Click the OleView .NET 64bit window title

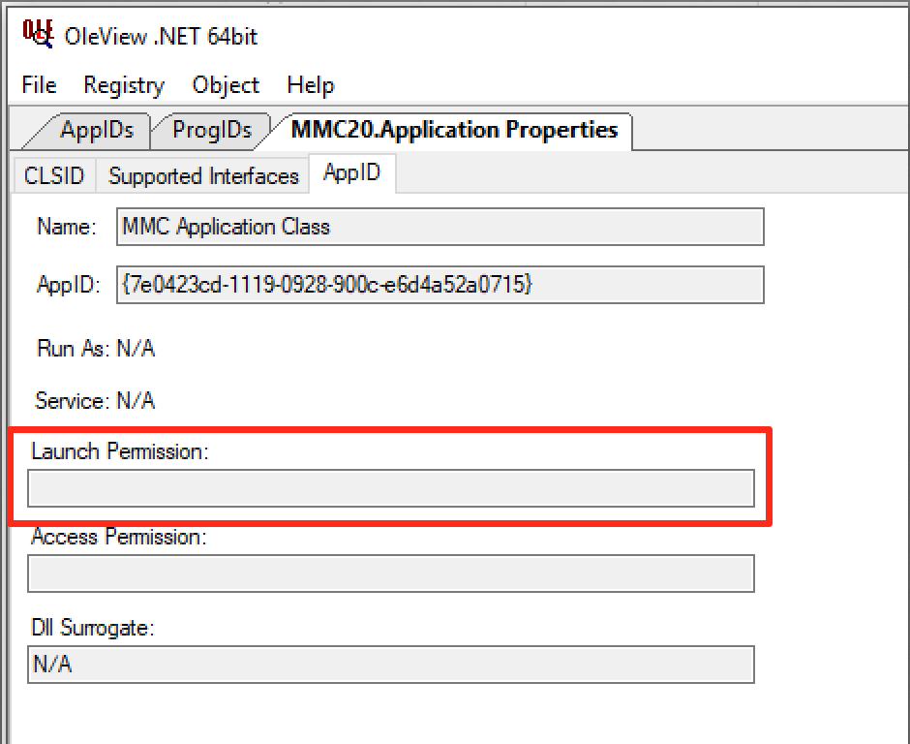[161, 37]
